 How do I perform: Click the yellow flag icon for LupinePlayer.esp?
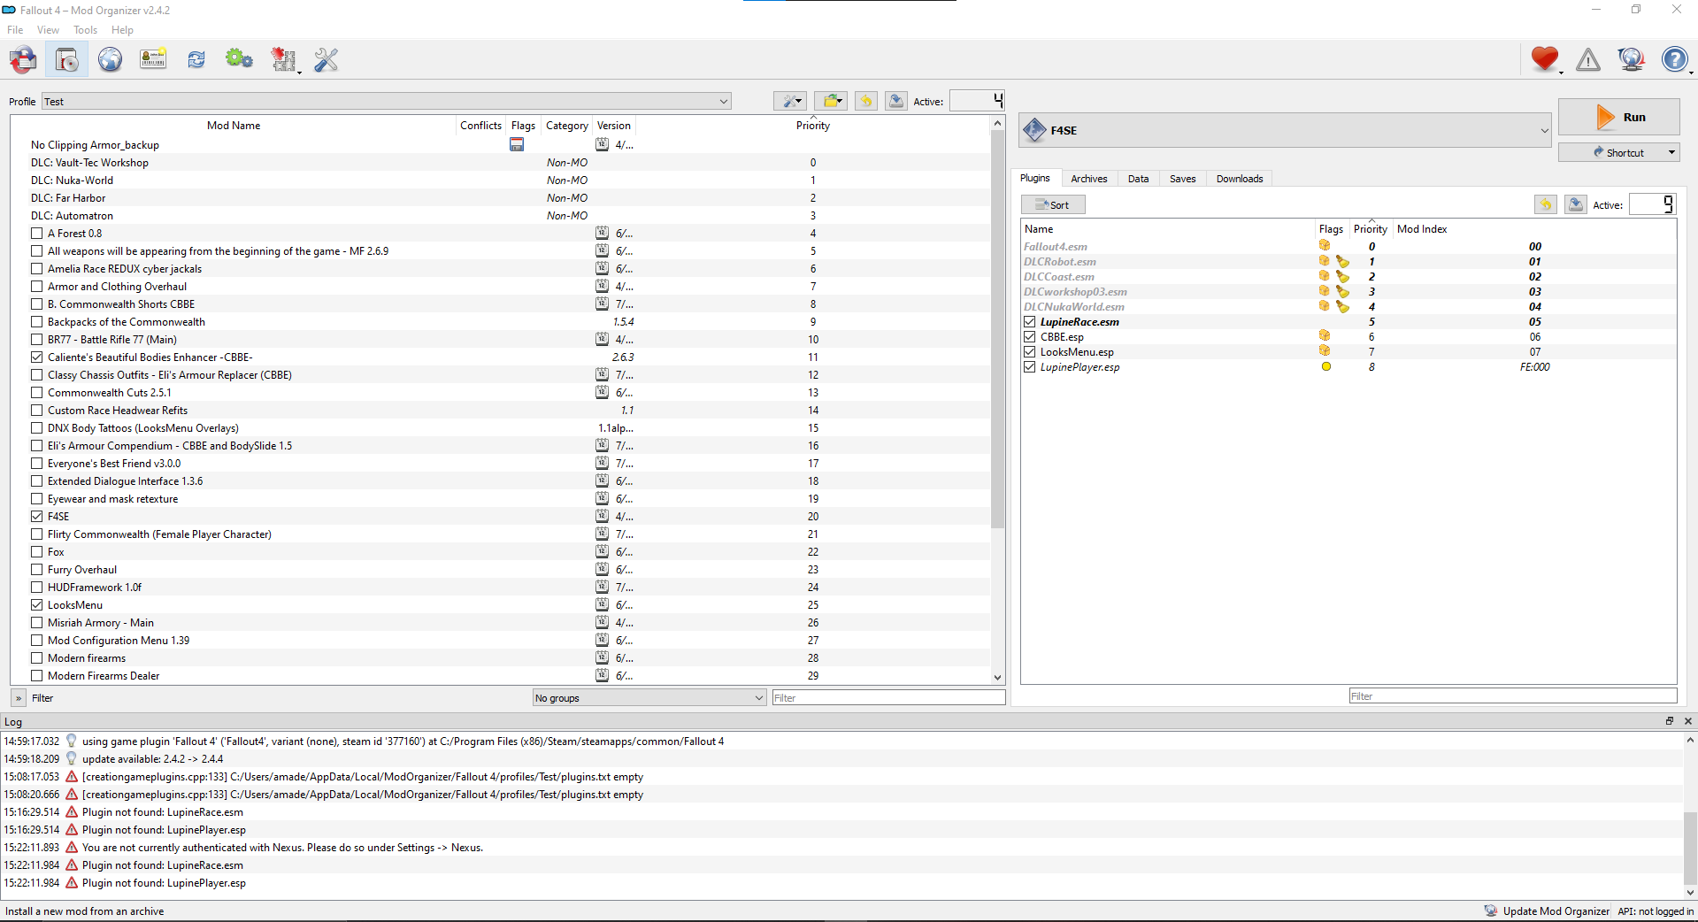click(1325, 366)
